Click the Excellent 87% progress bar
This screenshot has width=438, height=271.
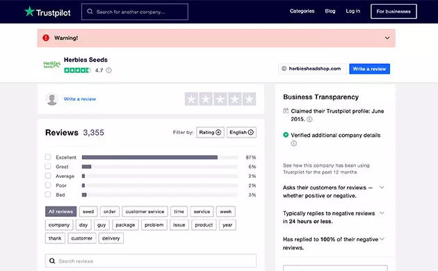coord(160,158)
